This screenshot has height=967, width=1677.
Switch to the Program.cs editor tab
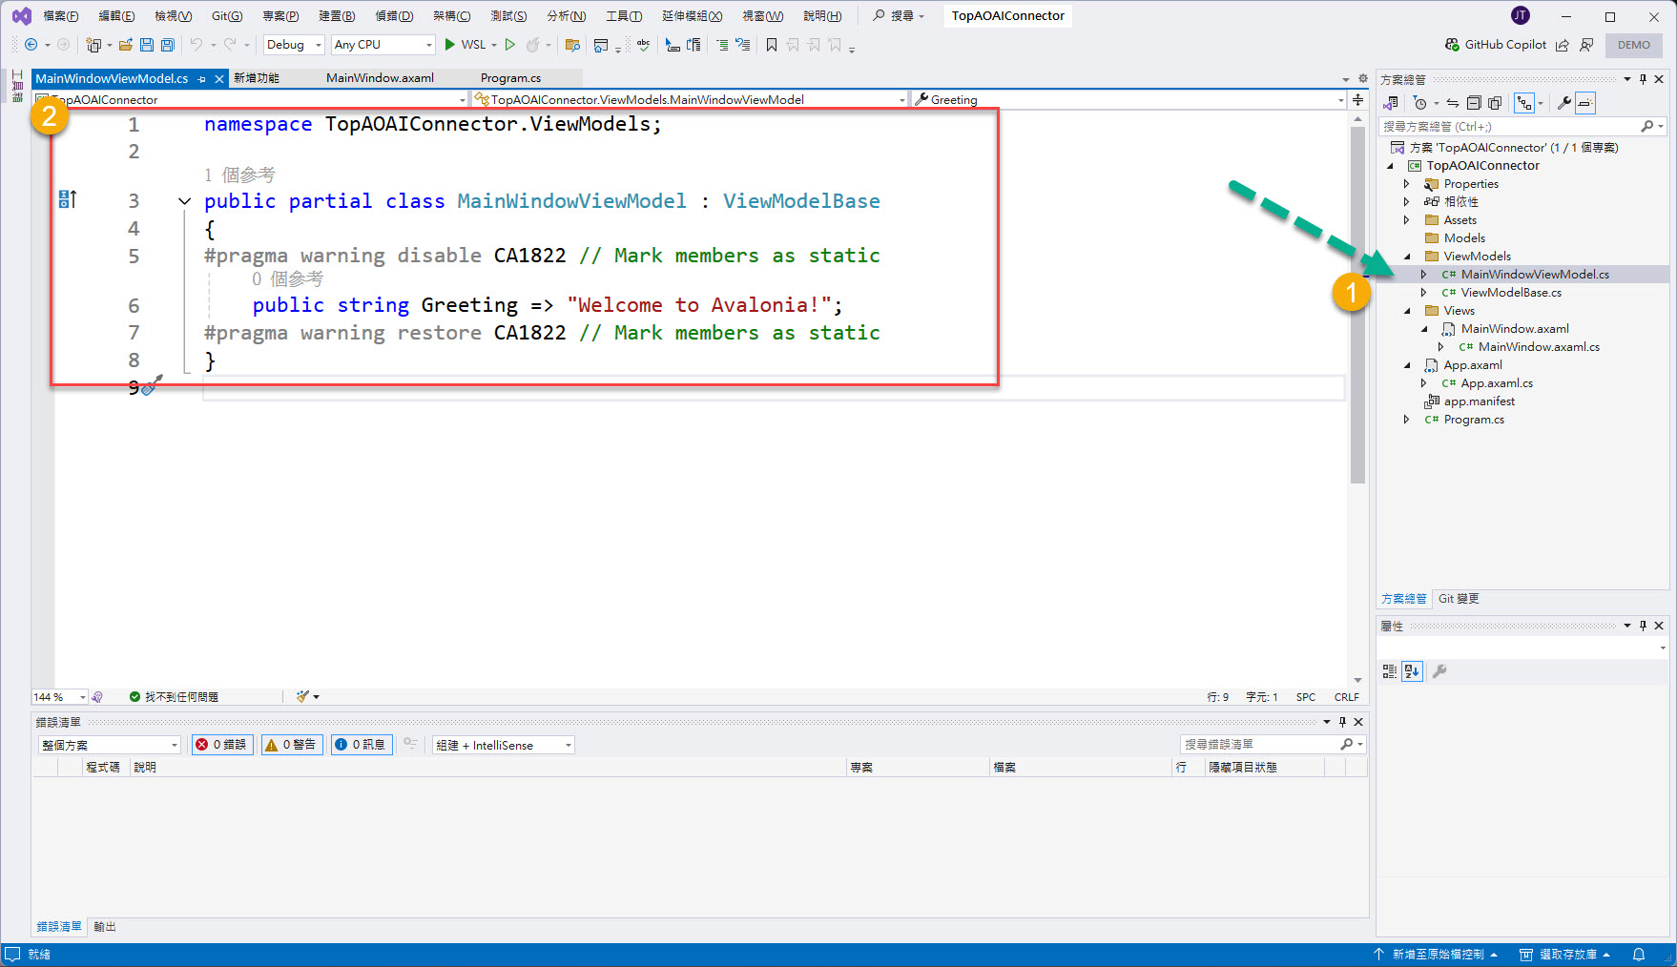point(510,78)
